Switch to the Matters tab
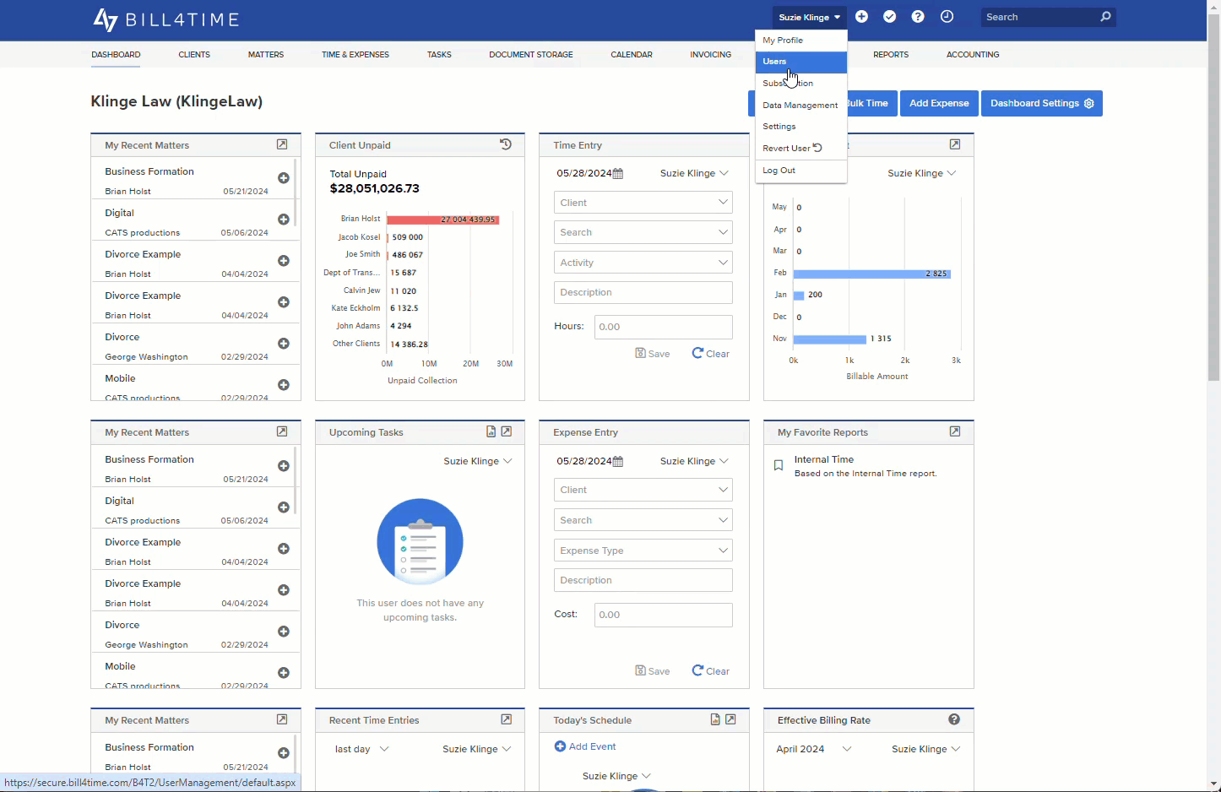Viewport: 1221px width, 792px height. click(266, 55)
